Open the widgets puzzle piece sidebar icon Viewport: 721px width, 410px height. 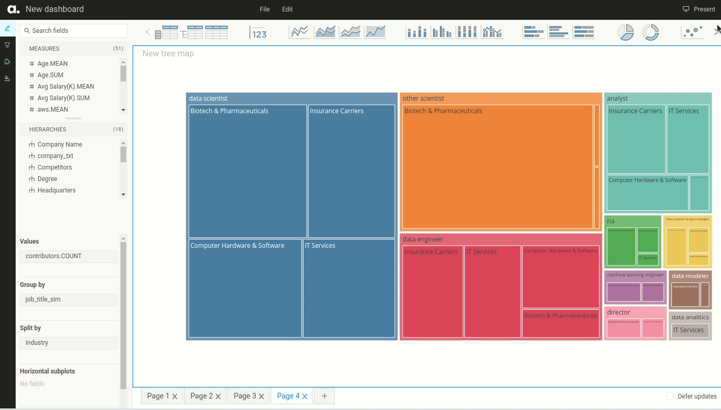7,62
